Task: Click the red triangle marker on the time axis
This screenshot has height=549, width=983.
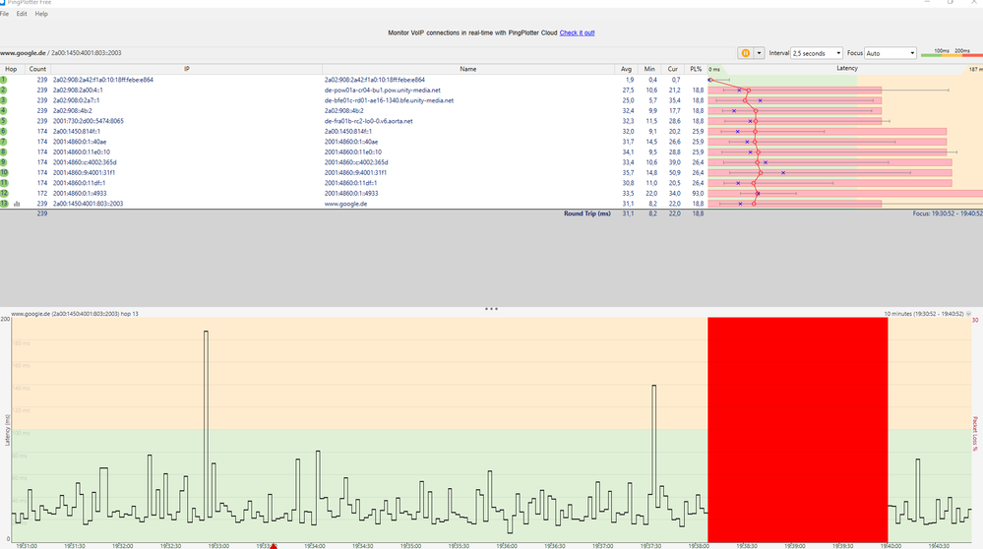Action: tap(273, 546)
